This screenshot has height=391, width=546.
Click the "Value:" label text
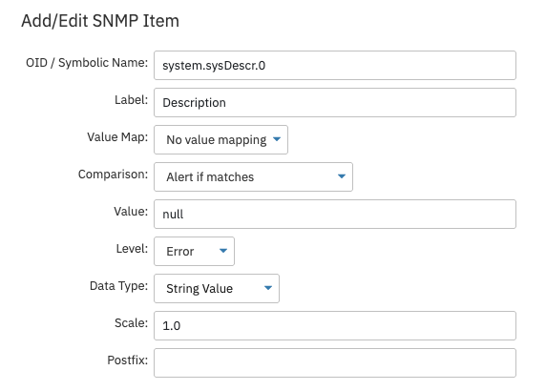[x=131, y=212]
